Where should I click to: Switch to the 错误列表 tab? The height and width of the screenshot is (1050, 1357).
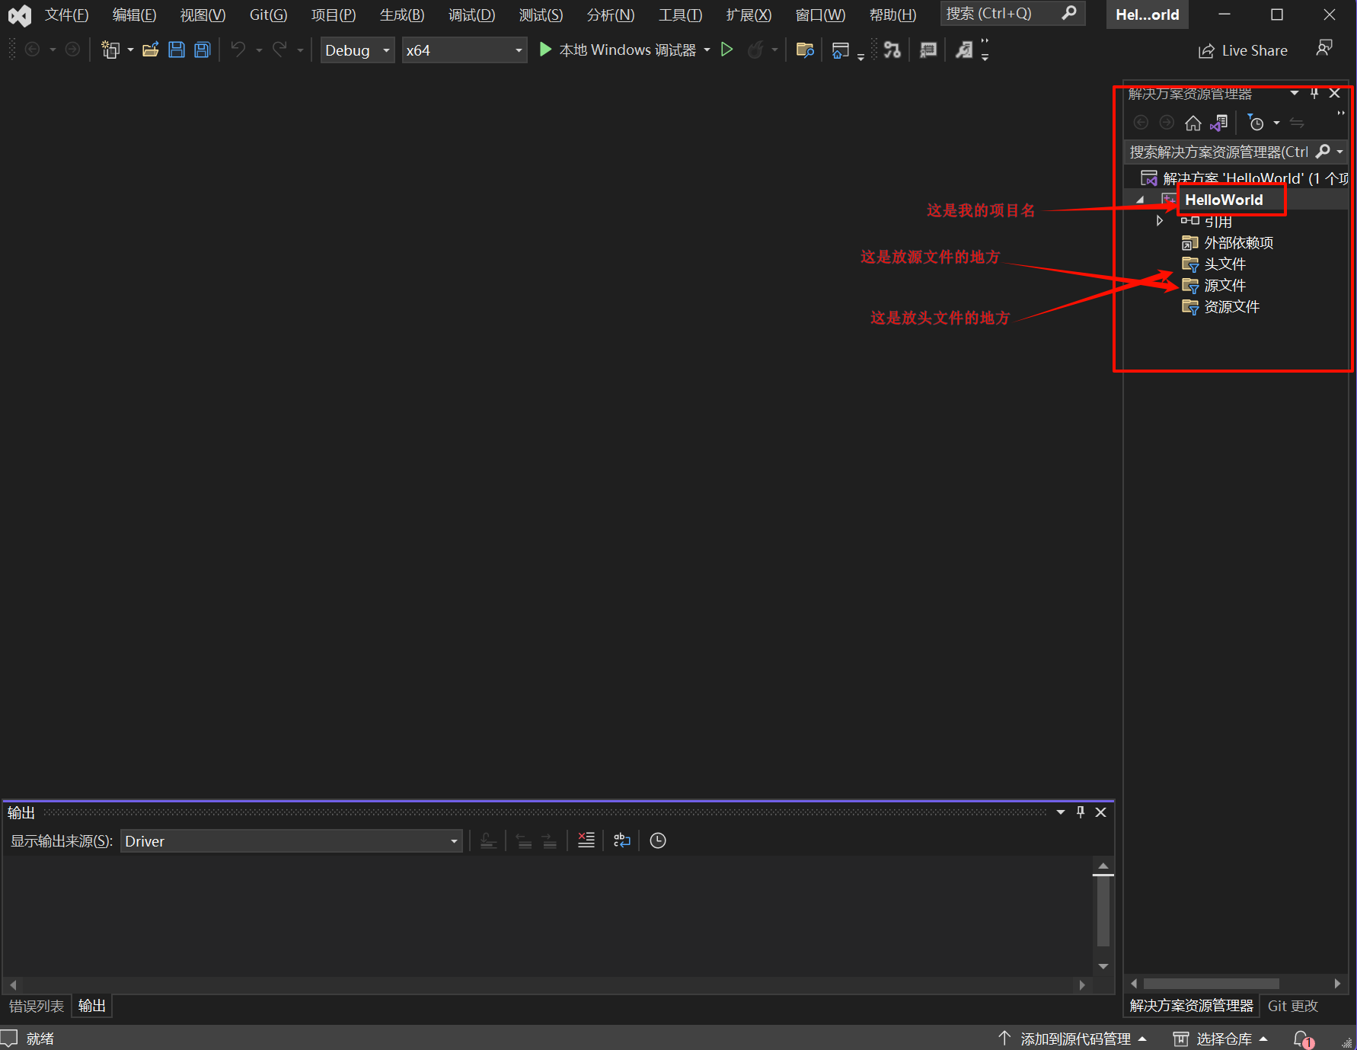pyautogui.click(x=37, y=1006)
